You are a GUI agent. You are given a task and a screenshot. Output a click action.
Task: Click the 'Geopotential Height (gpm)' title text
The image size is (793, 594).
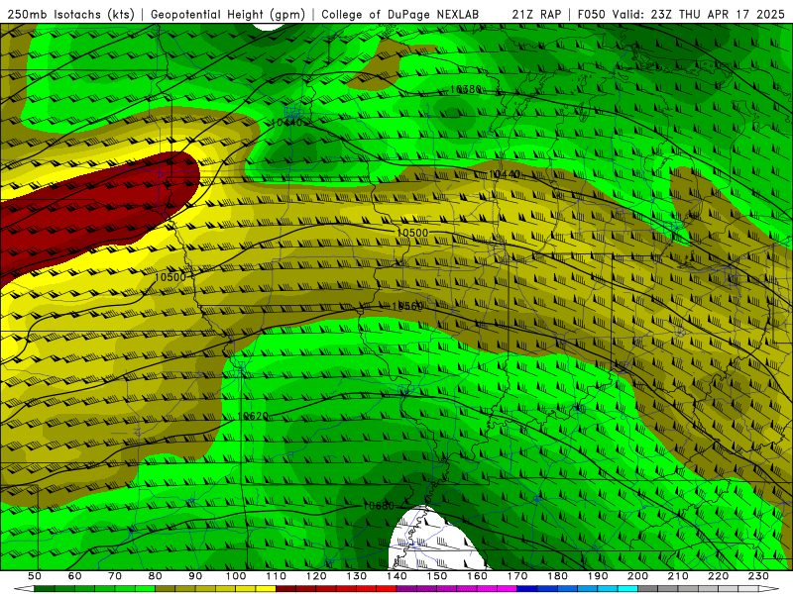coord(228,14)
